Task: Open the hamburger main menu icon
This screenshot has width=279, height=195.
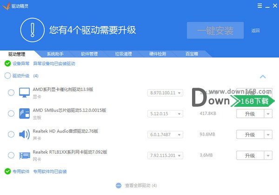Action: (259, 6)
